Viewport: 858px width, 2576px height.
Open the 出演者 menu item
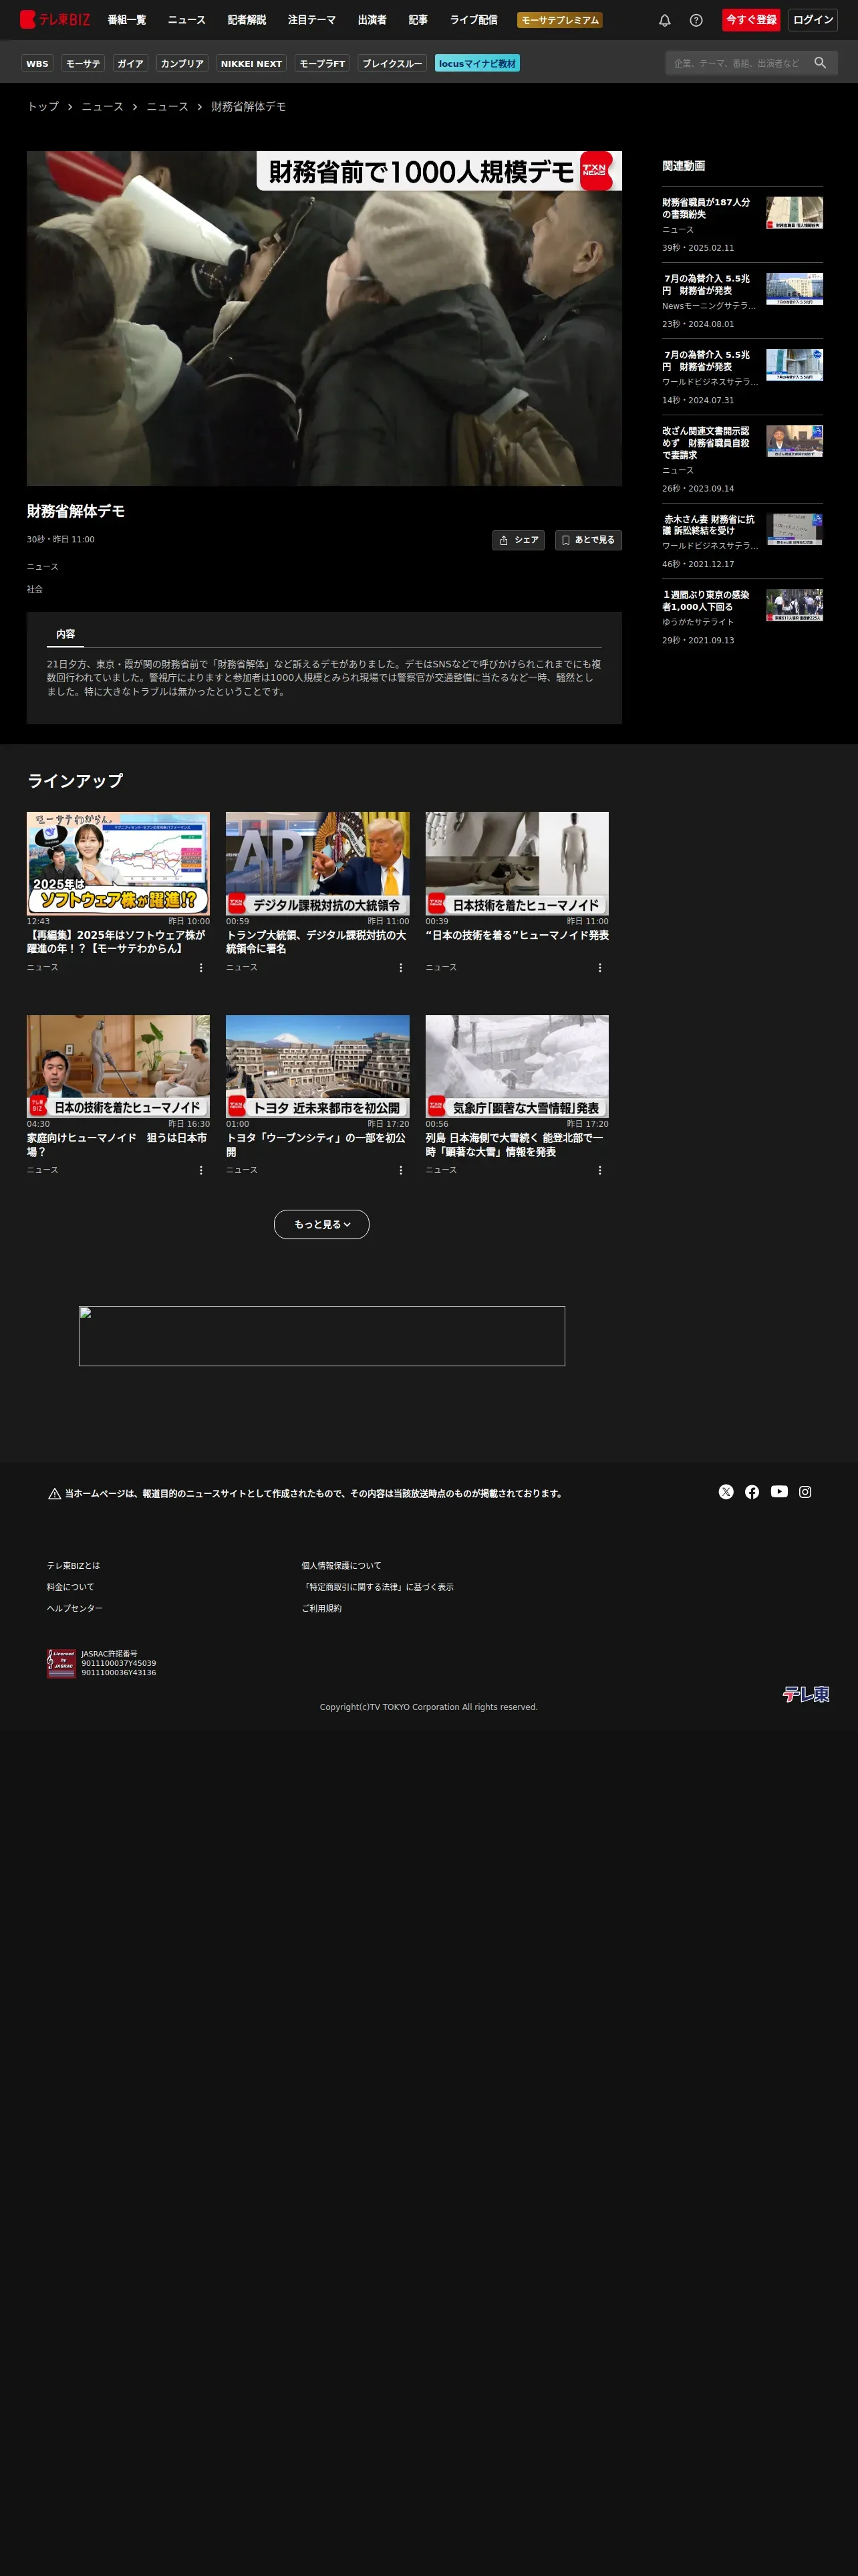tap(373, 20)
